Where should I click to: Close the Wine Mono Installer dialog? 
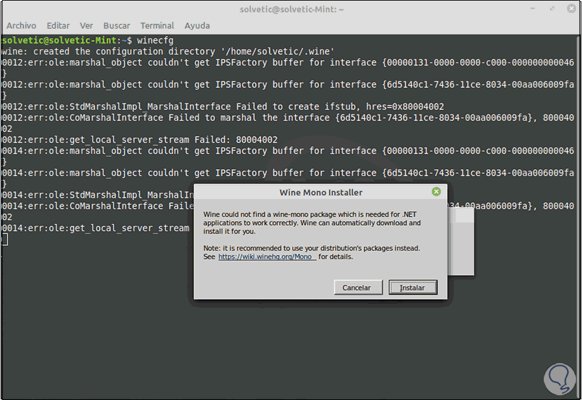click(436, 192)
